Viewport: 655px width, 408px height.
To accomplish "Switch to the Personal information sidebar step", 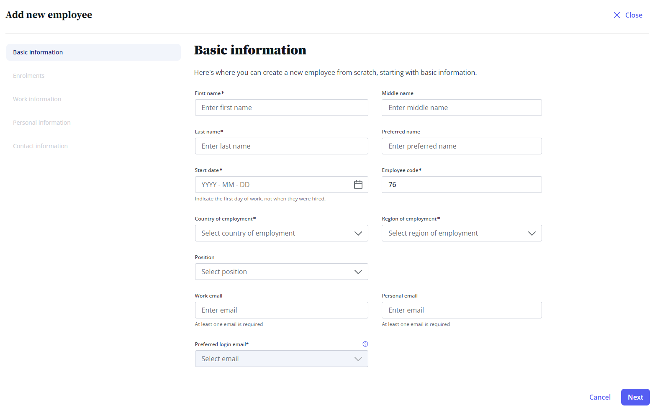I will tap(42, 123).
